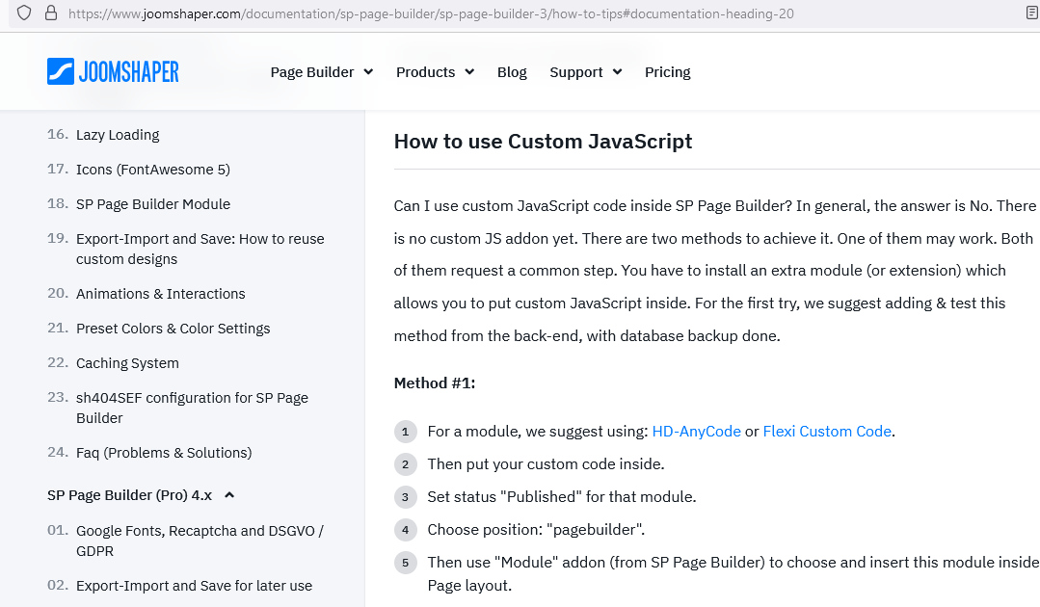Follow the Flexi Custom Code link
This screenshot has height=607, width=1040.
click(x=827, y=432)
